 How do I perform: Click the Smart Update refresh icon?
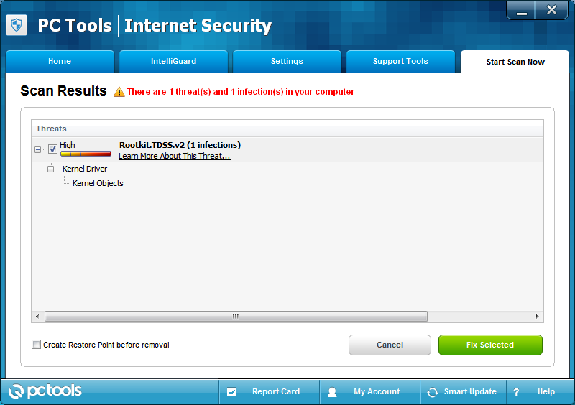(433, 392)
